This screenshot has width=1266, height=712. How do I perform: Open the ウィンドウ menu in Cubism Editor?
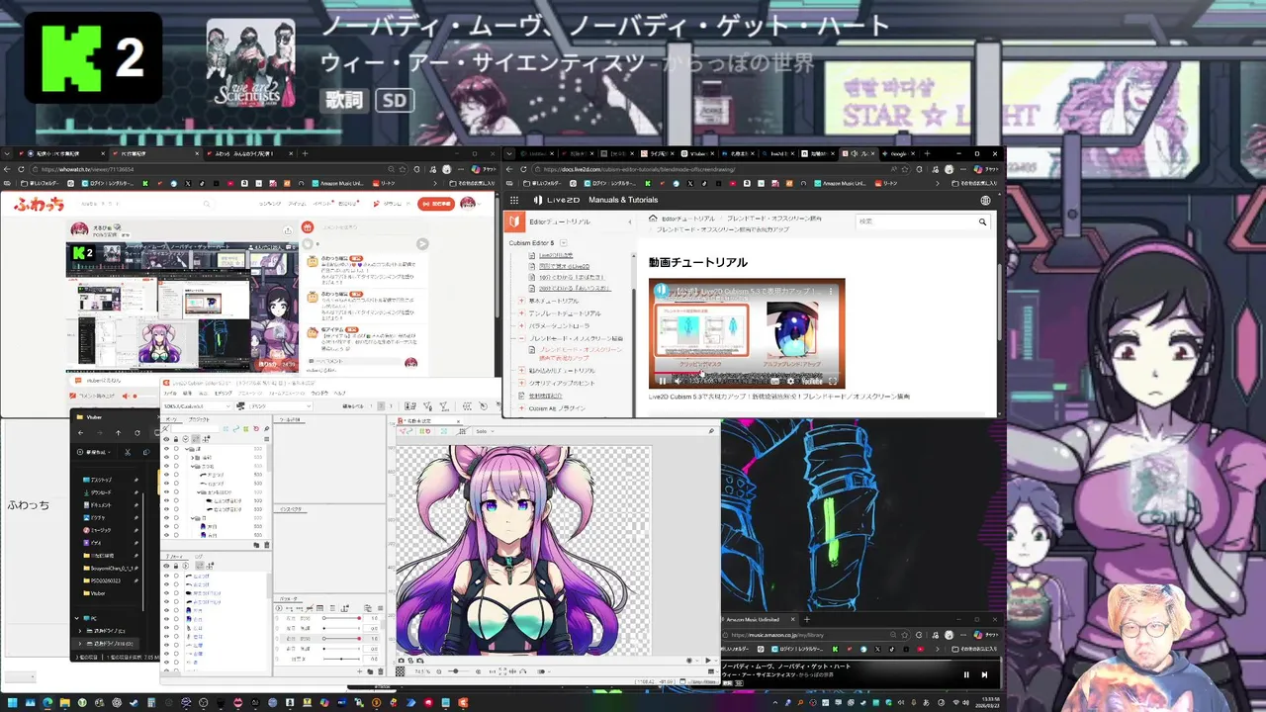(x=319, y=393)
